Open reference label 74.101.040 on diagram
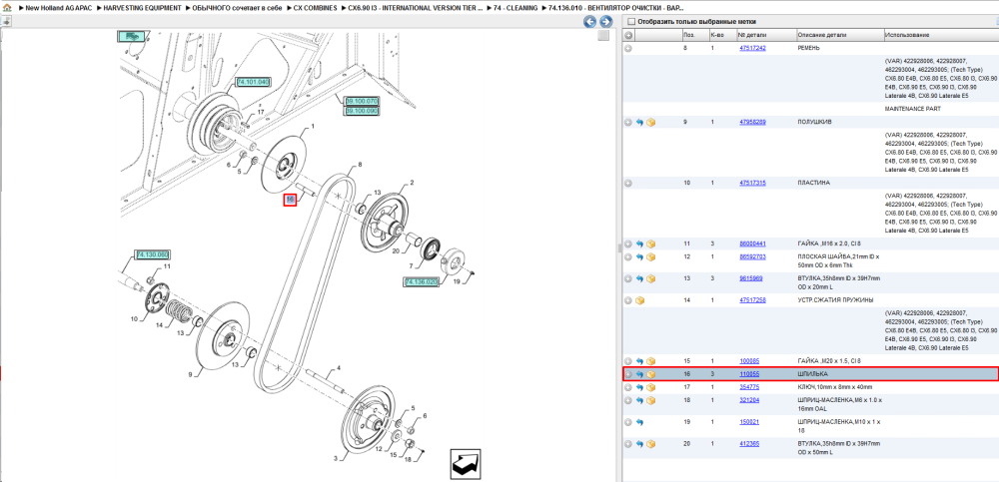The height and width of the screenshot is (482, 999). (254, 82)
